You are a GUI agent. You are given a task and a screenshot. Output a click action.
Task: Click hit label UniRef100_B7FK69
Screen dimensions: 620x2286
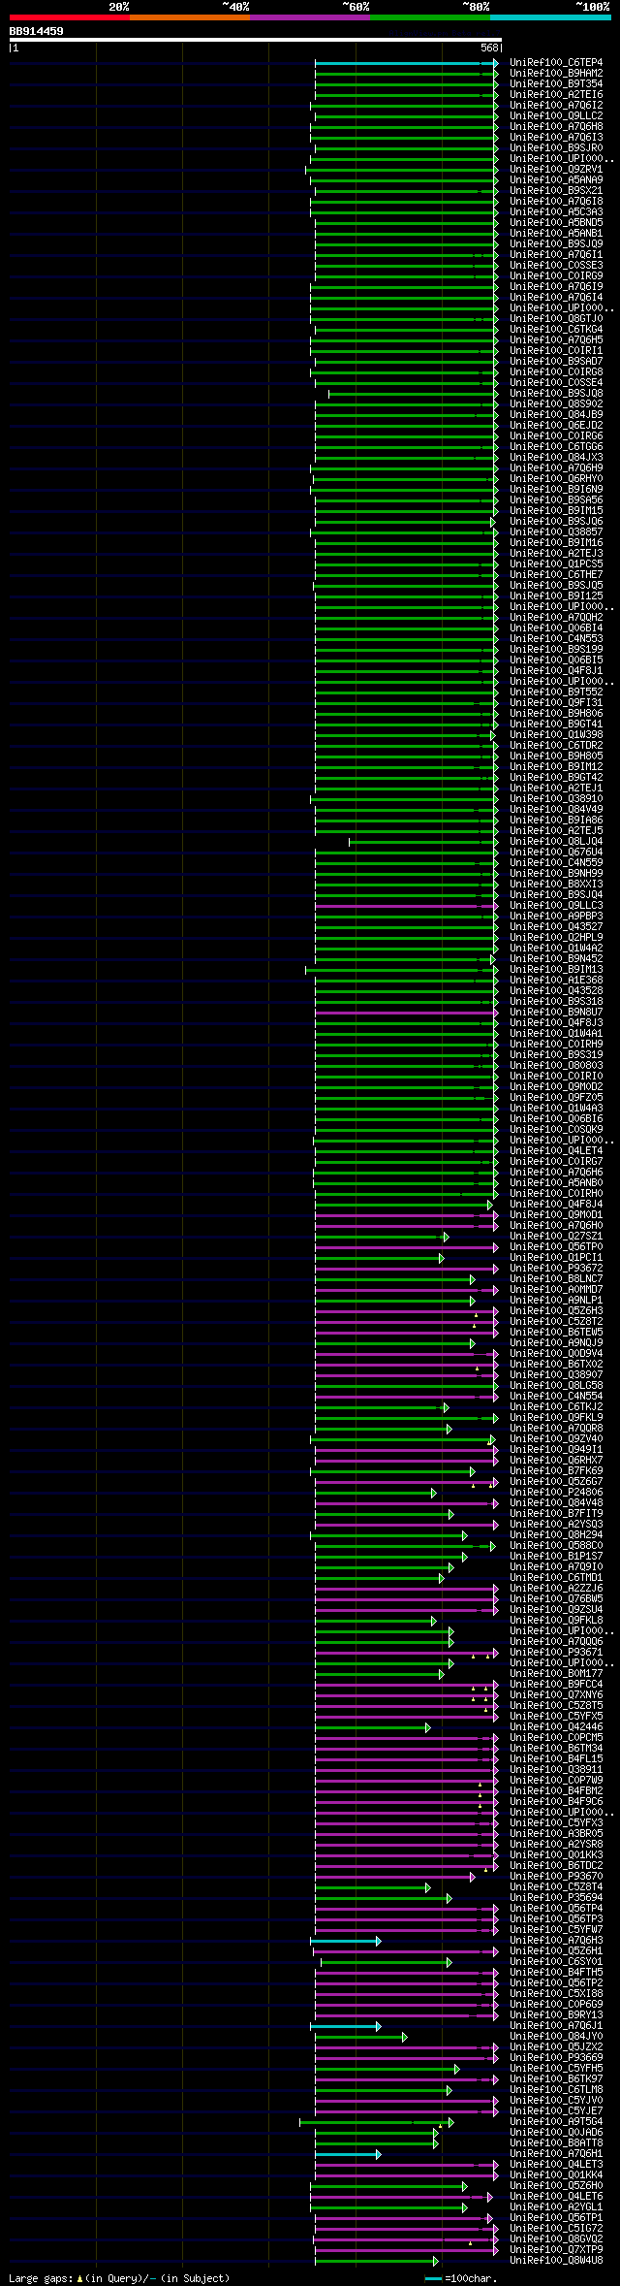[x=556, y=1471]
